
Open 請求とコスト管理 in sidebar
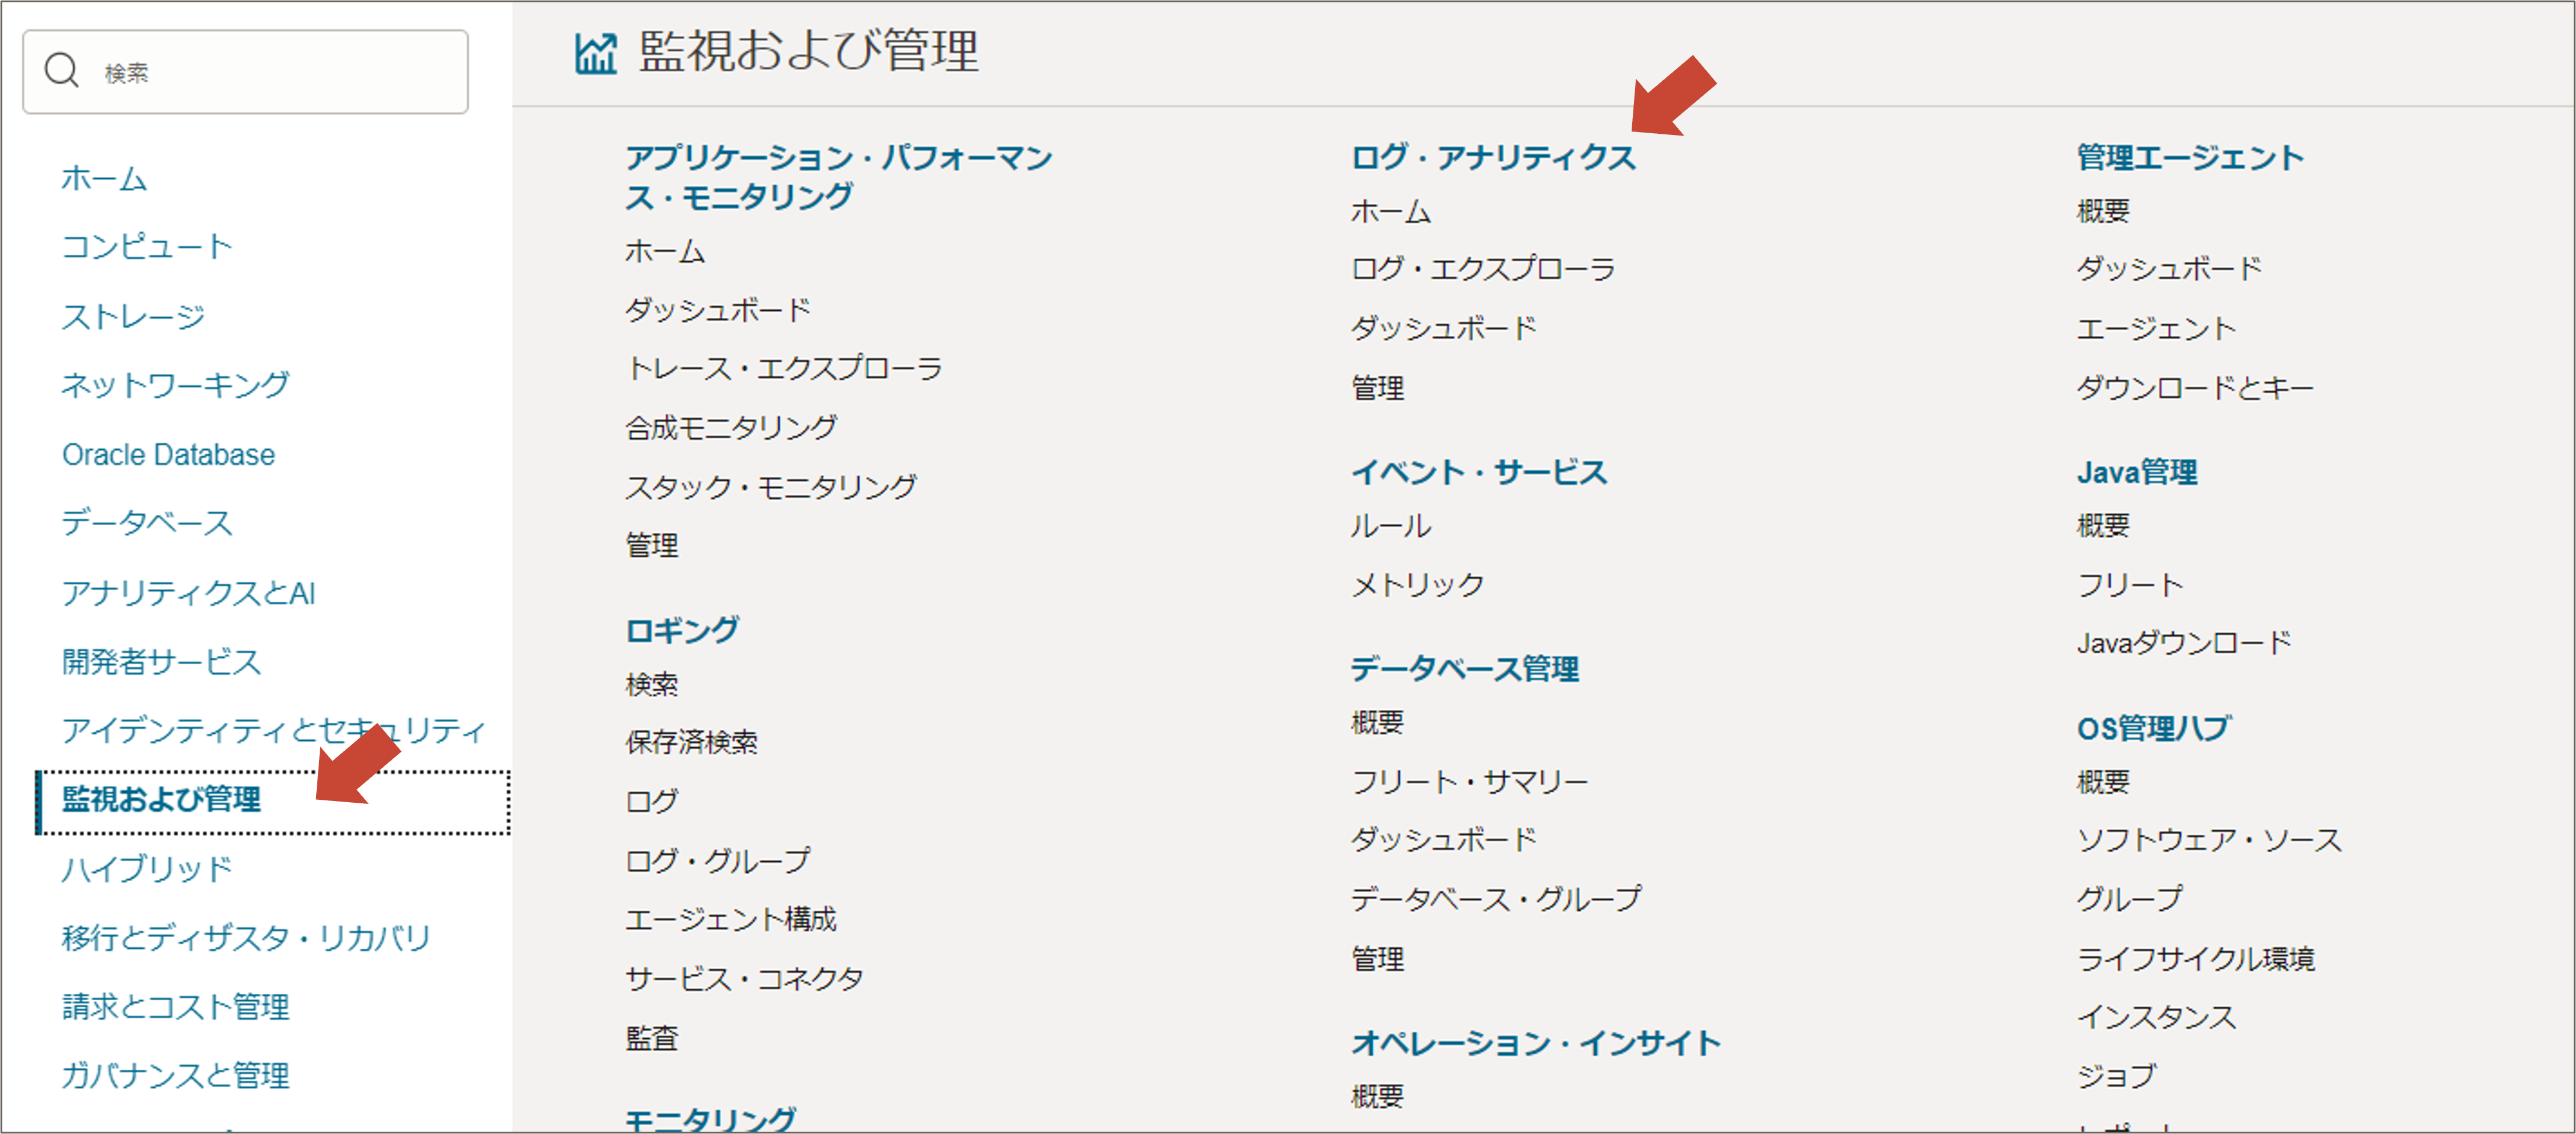pyautogui.click(x=175, y=1006)
